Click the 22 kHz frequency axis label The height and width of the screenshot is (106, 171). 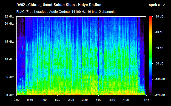9,16
